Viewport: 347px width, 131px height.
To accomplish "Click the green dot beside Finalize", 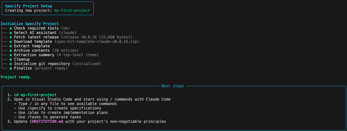I will [11, 68].
